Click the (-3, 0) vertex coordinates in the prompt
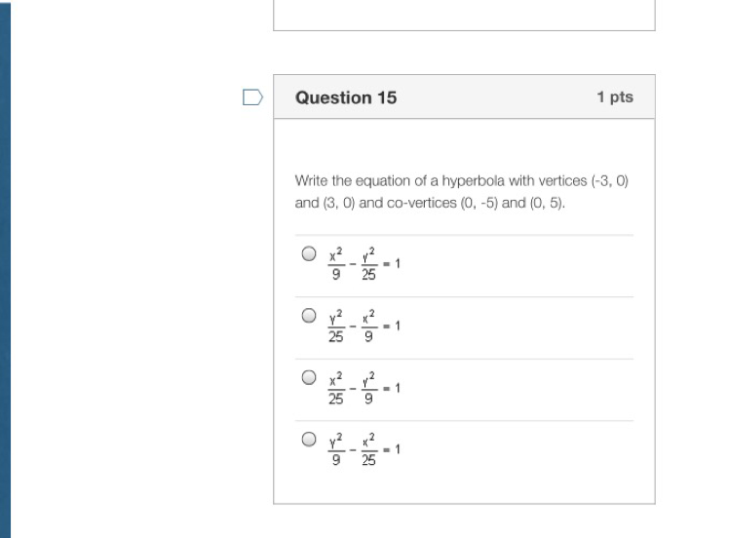The image size is (729, 538). click(610, 181)
